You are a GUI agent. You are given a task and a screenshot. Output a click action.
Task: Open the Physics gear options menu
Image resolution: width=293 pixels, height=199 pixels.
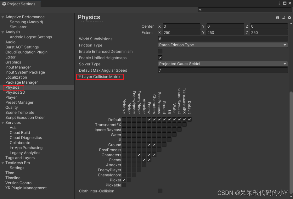pyautogui.click(x=290, y=18)
